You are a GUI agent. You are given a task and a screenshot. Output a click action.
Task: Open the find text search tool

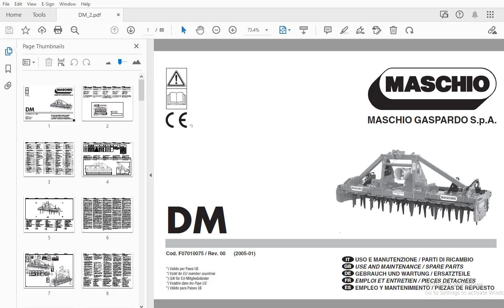(x=75, y=30)
